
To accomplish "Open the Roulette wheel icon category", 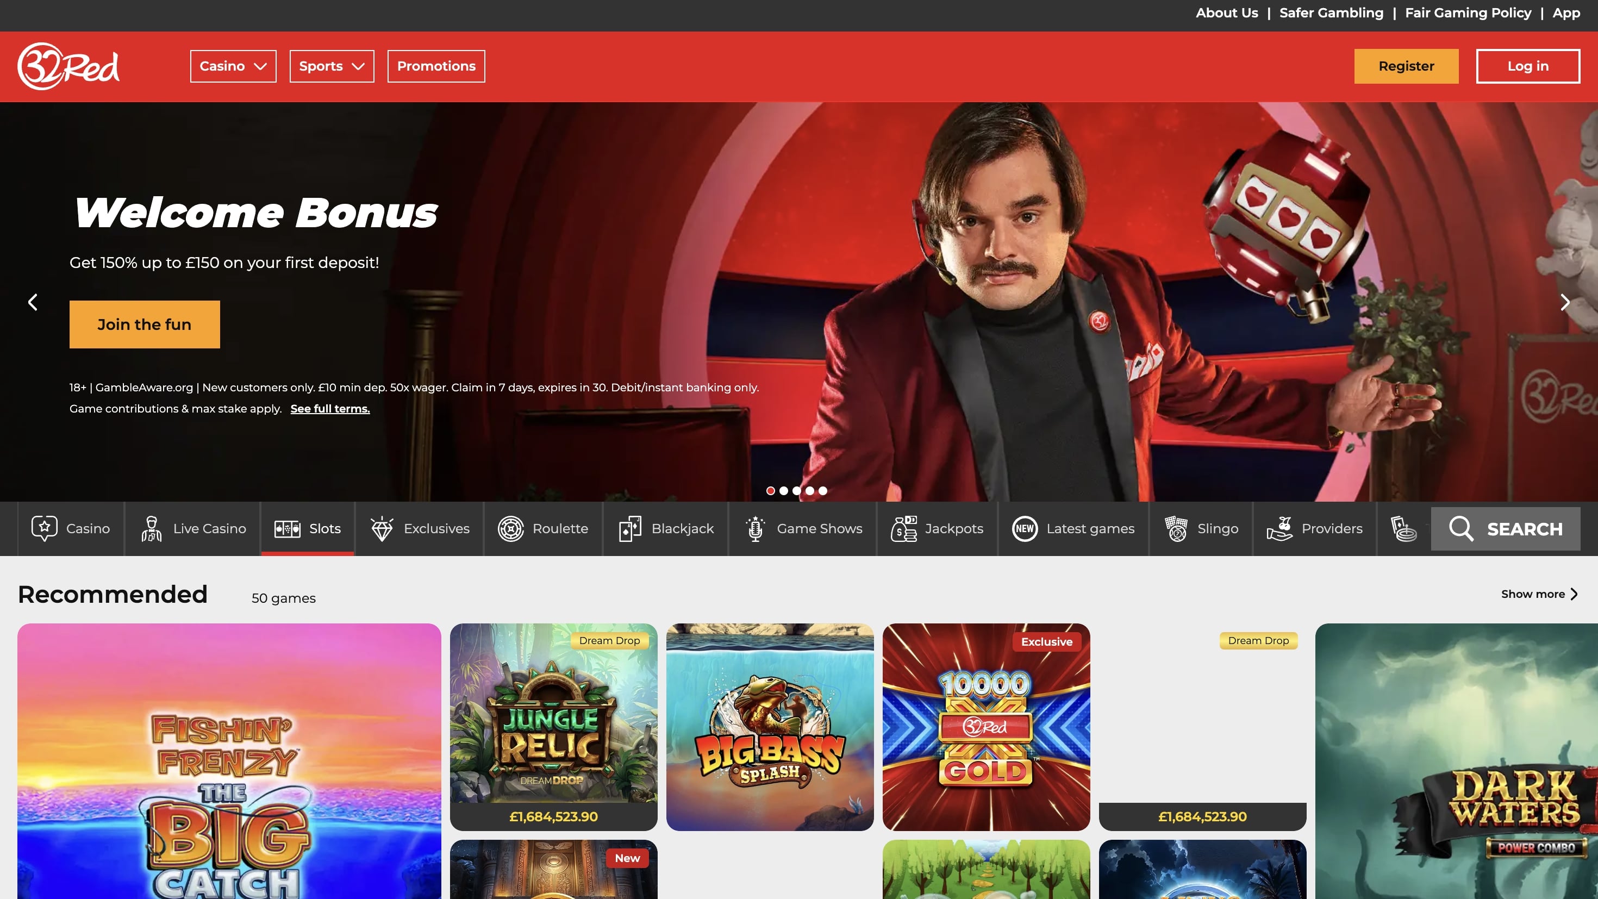I will tap(510, 529).
